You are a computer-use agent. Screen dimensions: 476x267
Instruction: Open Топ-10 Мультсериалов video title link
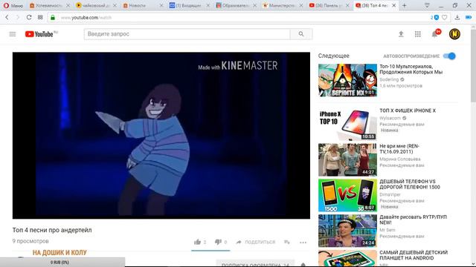click(x=411, y=69)
